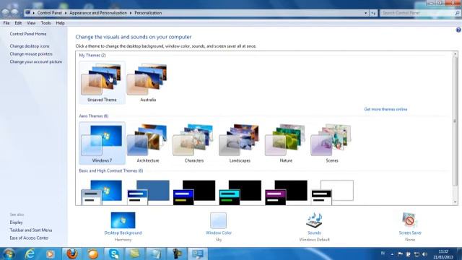Open the Help menu
462x260 pixels.
[x=60, y=23]
